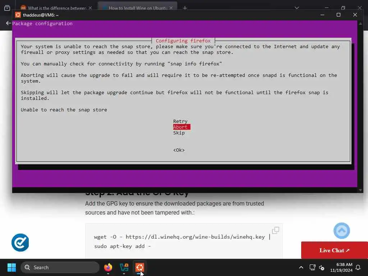Open the notifications bell icon

tap(358, 267)
